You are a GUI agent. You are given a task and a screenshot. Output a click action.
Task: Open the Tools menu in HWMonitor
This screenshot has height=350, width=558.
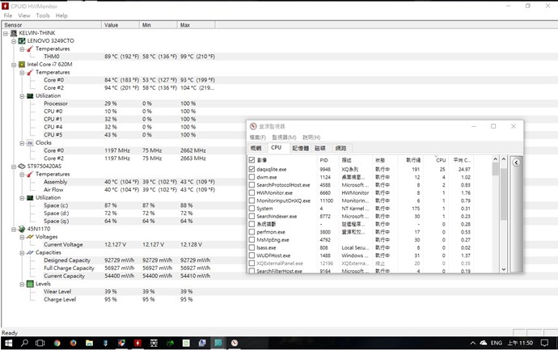pyautogui.click(x=43, y=15)
